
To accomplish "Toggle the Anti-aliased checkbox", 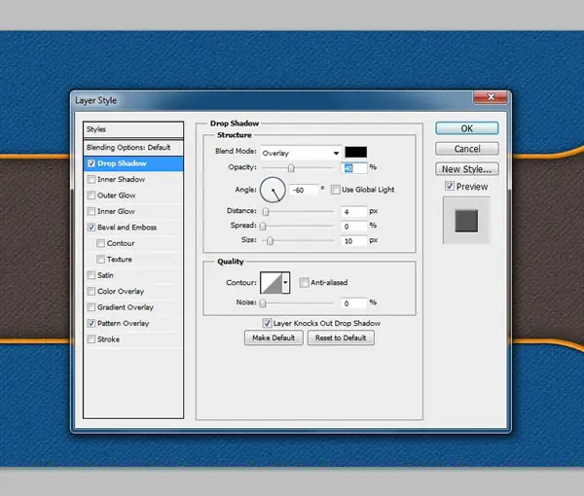I will click(304, 282).
